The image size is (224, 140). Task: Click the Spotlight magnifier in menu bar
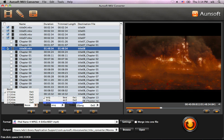[x=219, y=2]
